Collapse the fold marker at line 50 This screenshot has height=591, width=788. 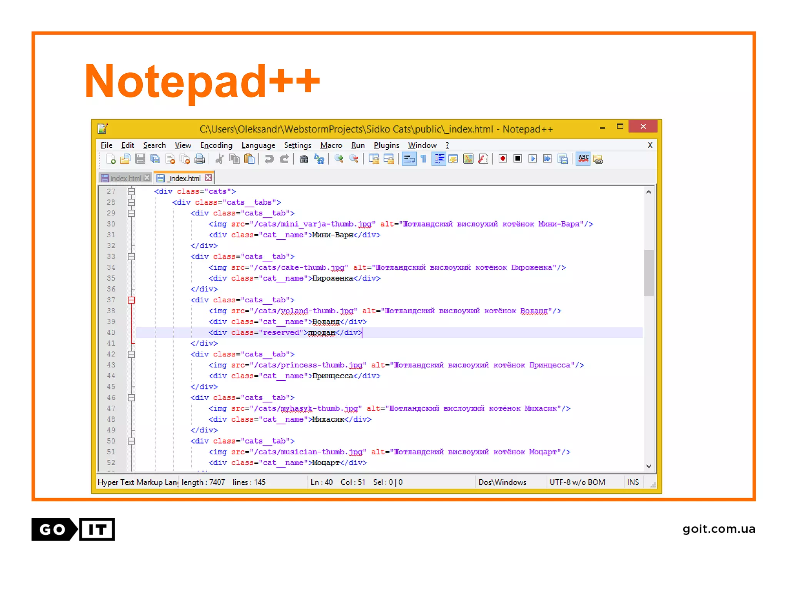click(132, 441)
